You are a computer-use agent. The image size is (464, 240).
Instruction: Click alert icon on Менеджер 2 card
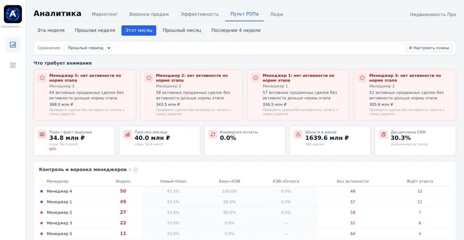click(x=149, y=78)
